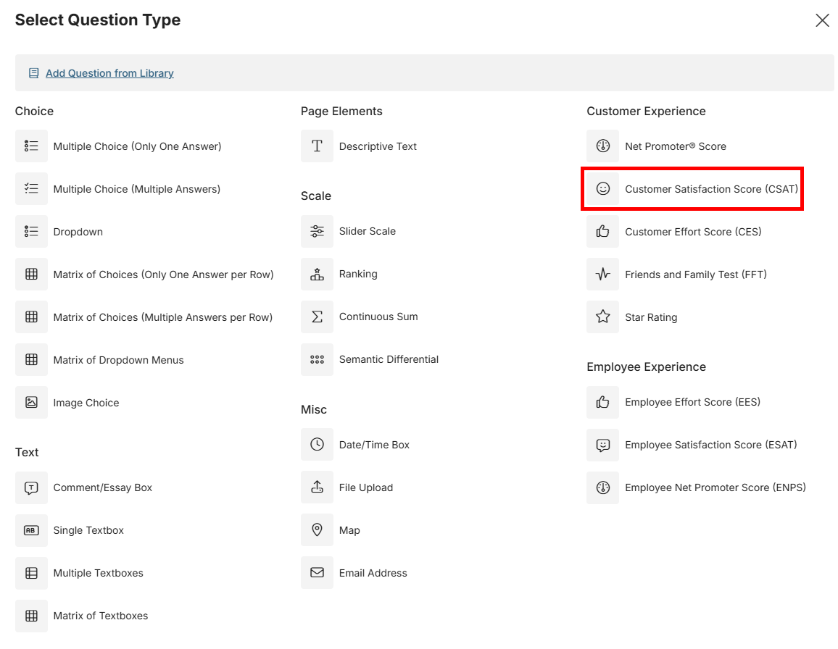Click the Comment/Essay Box icon
The width and height of the screenshot is (838, 649).
click(x=31, y=487)
